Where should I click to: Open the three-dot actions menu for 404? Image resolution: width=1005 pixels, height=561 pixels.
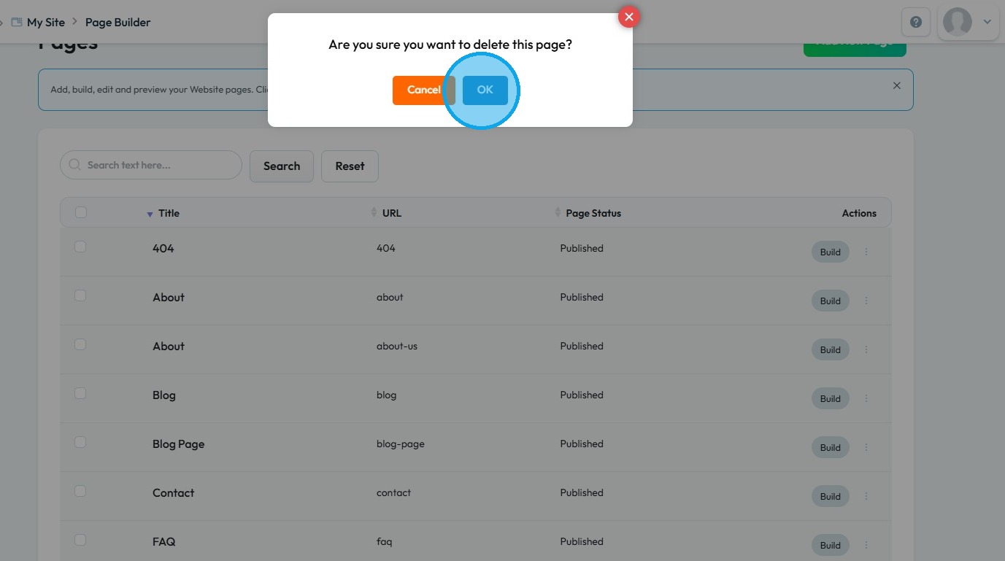tap(866, 252)
